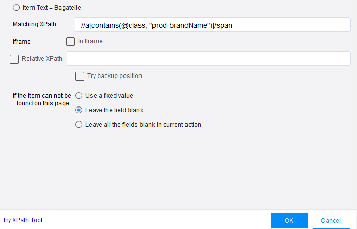357x229 pixels.
Task: Tick the Try backup position checkbox box
Action: [80, 76]
